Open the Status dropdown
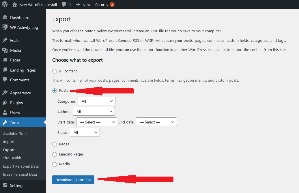The image size is (299, 193). (85, 132)
